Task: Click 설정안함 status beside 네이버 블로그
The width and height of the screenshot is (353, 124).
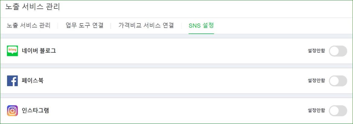Action: (316, 51)
